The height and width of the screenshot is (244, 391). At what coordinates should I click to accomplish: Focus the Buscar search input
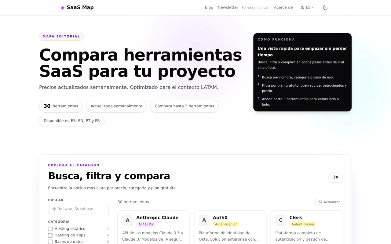coord(79,209)
